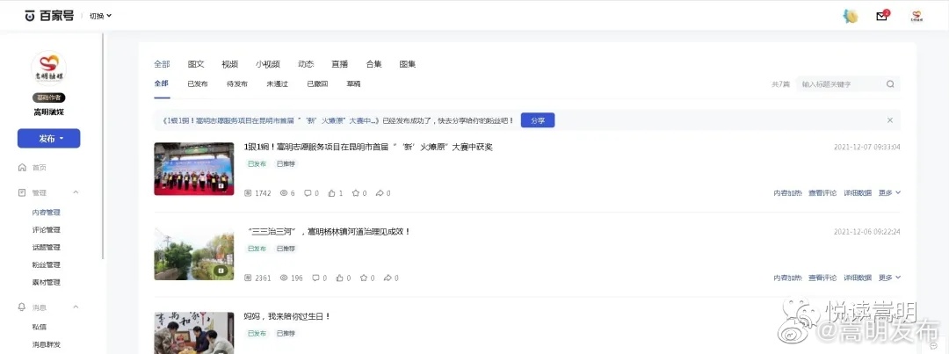Select the 全部 status filter
The image size is (949, 354).
161,84
